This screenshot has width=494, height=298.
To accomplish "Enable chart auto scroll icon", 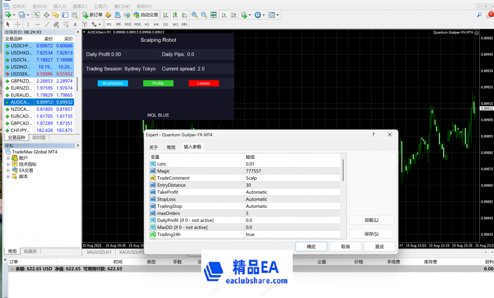I will point(224,15).
